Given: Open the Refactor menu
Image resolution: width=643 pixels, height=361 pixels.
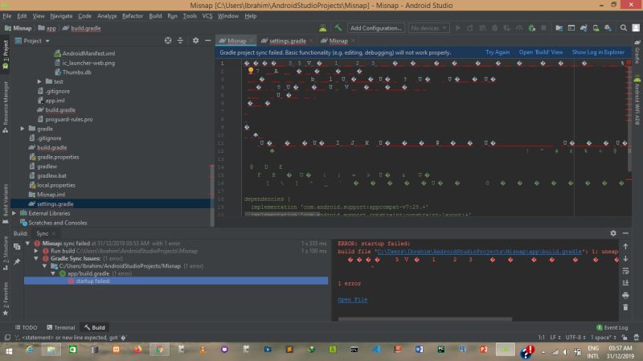Looking at the screenshot, I should (x=133, y=16).
